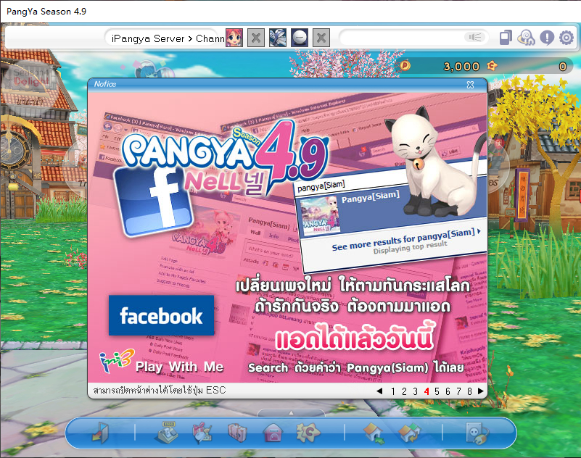
Task: Click the 'iPangya Server > Chann' breadcrumb
Action: pos(168,38)
